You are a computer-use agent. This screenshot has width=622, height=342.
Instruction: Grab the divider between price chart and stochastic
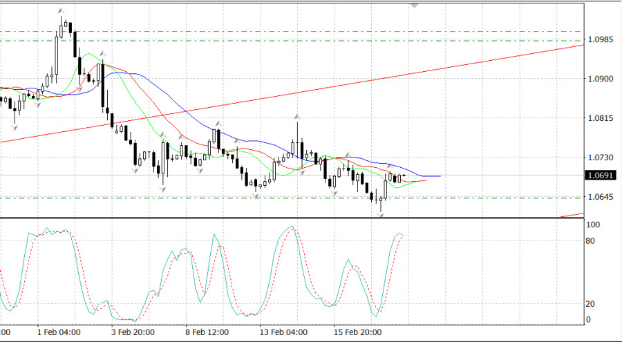coord(290,218)
